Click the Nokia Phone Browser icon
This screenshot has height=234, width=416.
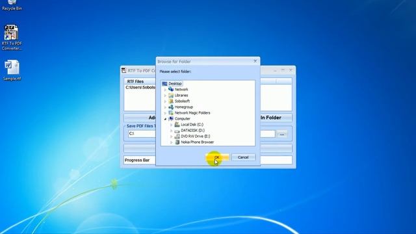177,142
